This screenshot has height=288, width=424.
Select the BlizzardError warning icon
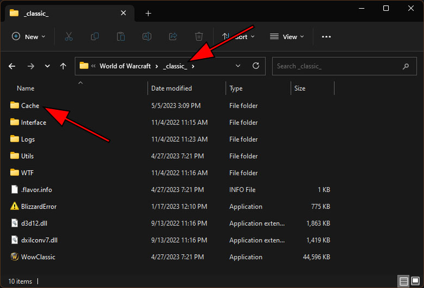point(14,206)
